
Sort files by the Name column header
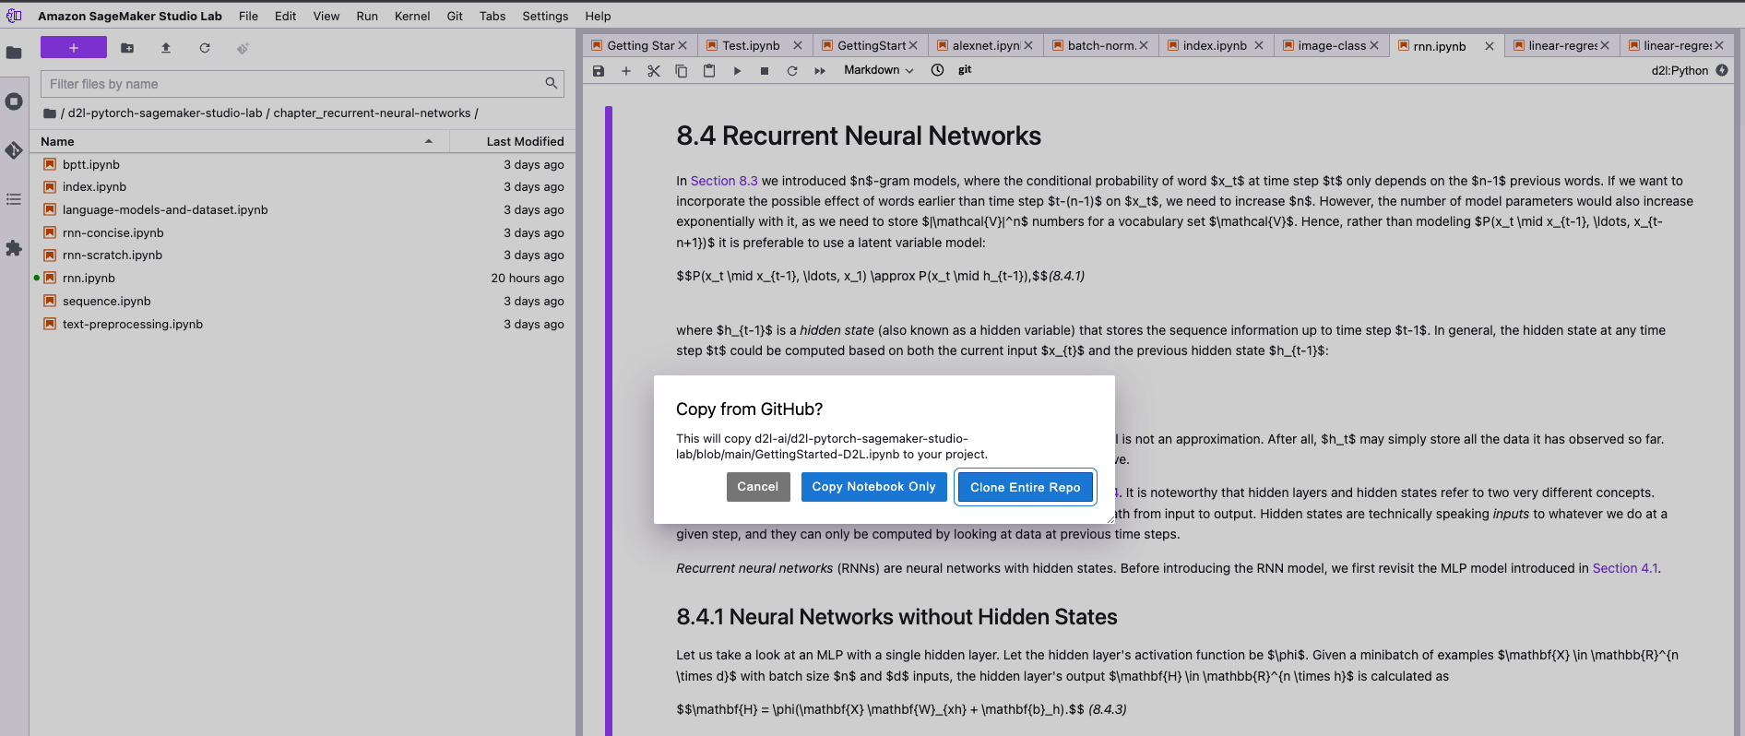click(x=57, y=141)
